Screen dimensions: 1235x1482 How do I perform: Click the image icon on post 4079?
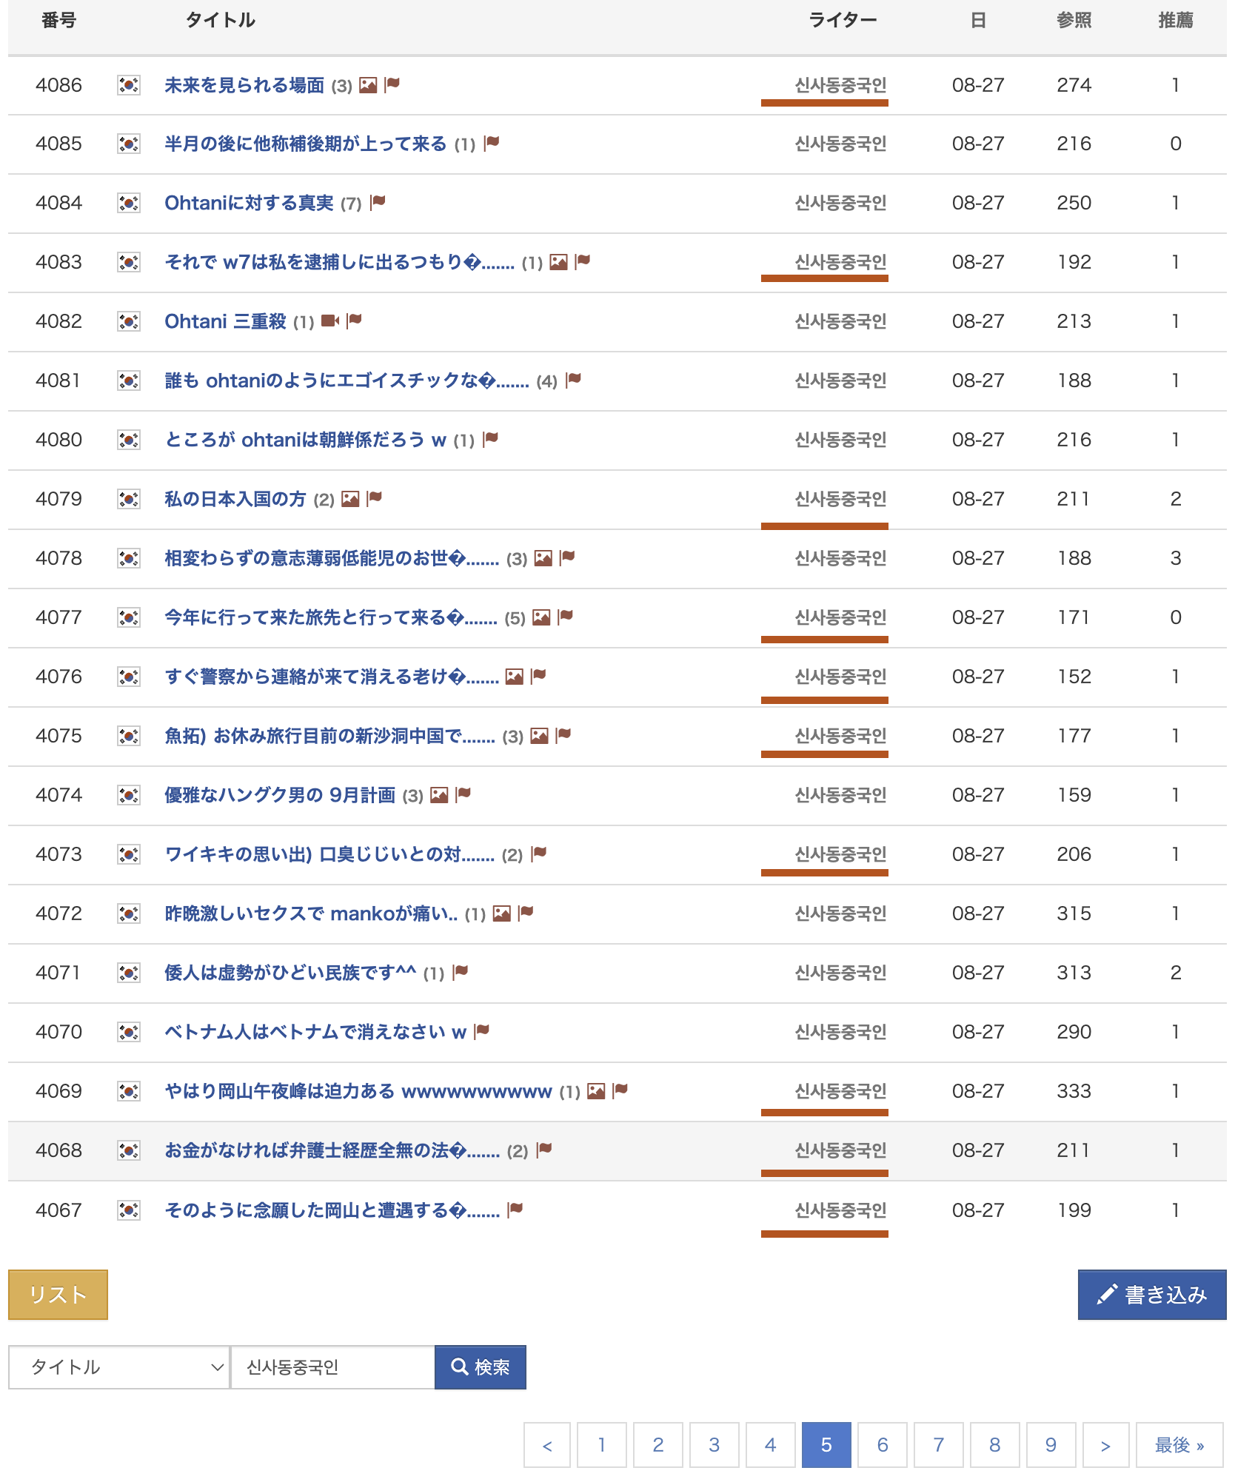coord(350,499)
